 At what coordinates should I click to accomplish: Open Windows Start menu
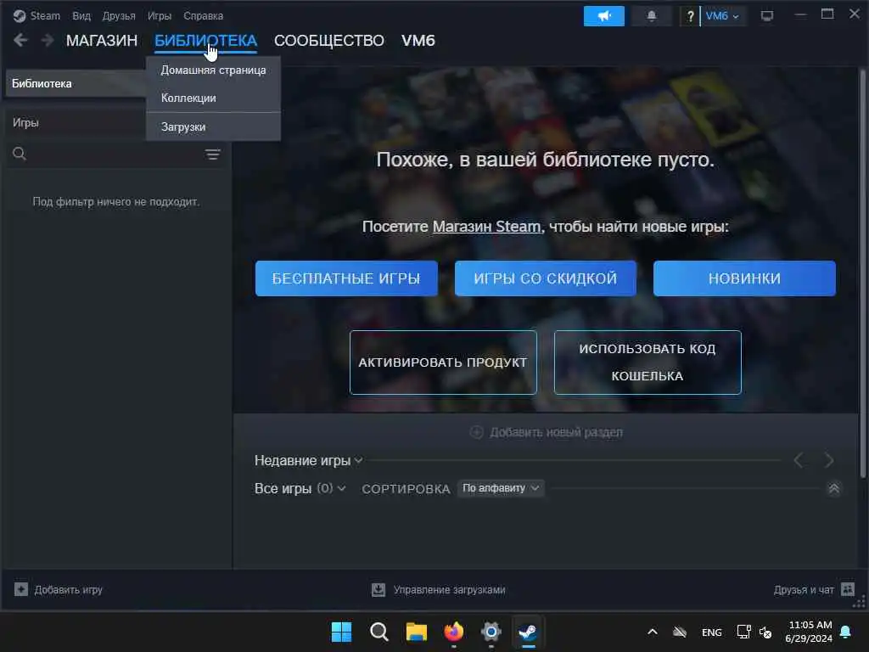click(x=341, y=632)
